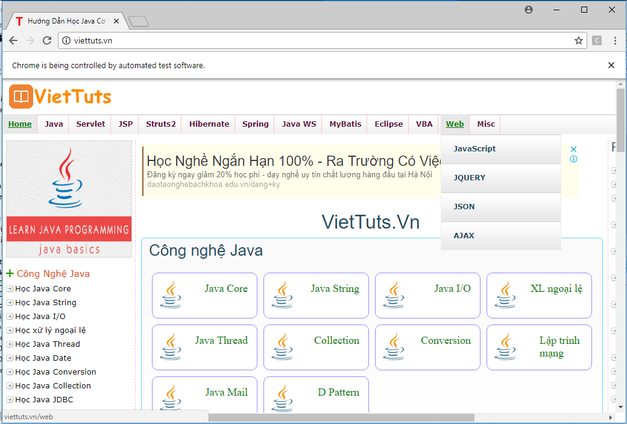Open the Home menu item
The height and width of the screenshot is (424, 627).
click(20, 124)
